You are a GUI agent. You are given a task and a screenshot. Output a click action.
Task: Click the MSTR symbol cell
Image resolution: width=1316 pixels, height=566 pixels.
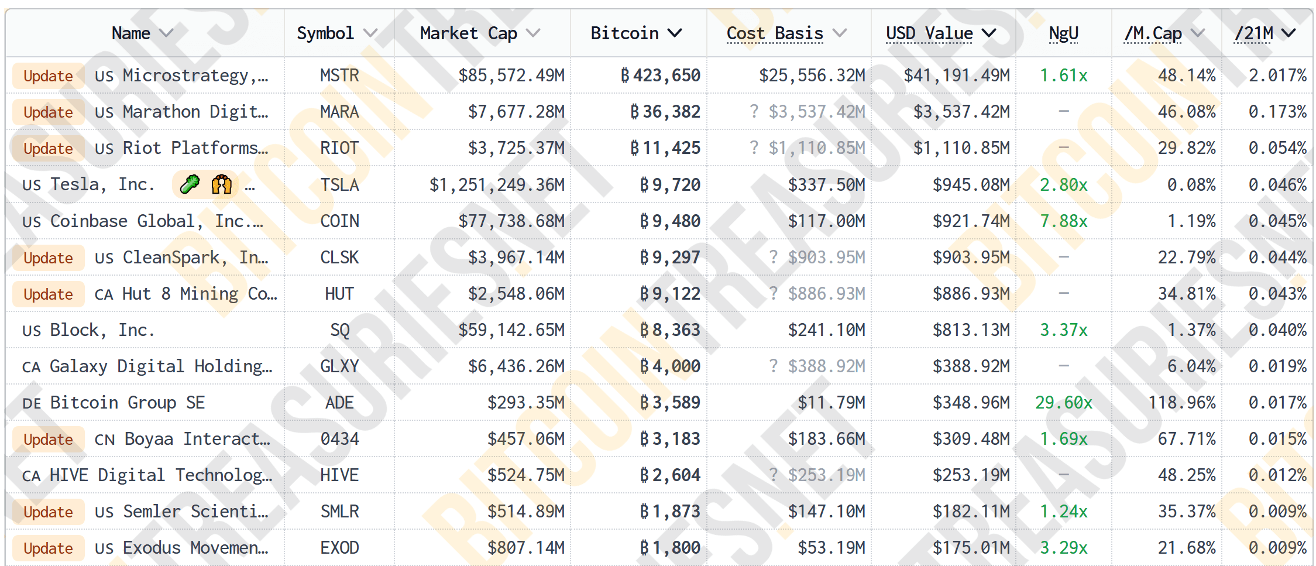[339, 76]
